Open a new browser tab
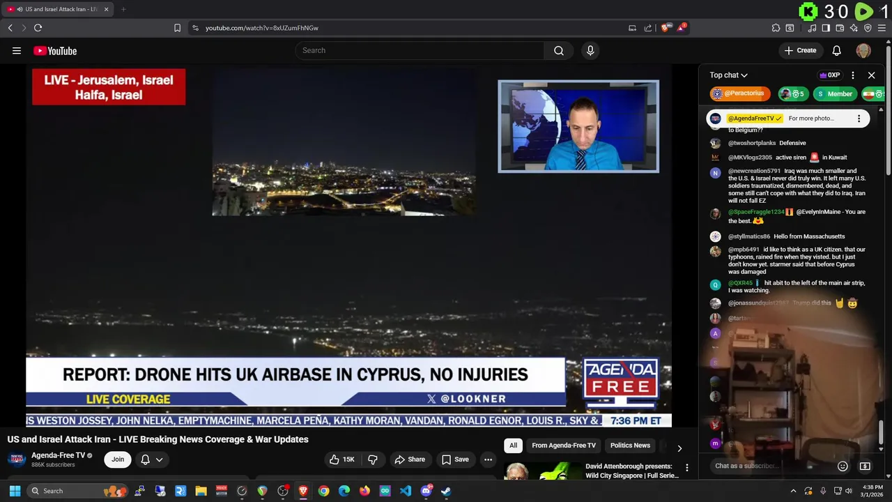The image size is (892, 502). [123, 9]
